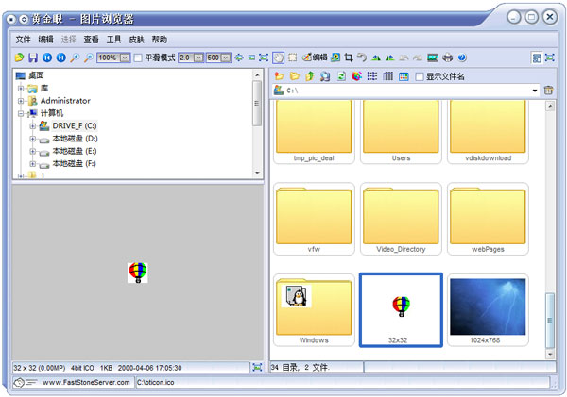The image size is (567, 397).
Task: Select 本地磁盘 (F:) in the folder tree
Action: point(74,164)
